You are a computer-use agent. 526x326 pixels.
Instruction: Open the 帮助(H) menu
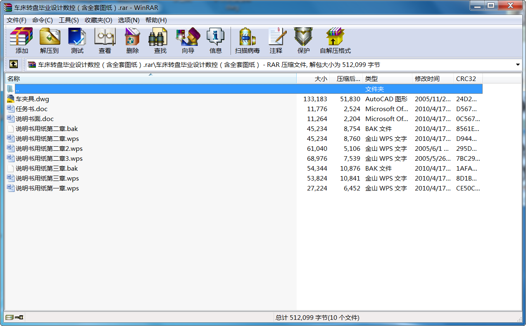[156, 20]
